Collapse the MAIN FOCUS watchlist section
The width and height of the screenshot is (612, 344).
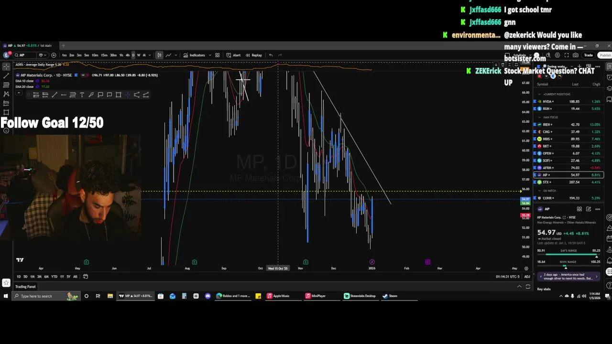(x=540, y=117)
